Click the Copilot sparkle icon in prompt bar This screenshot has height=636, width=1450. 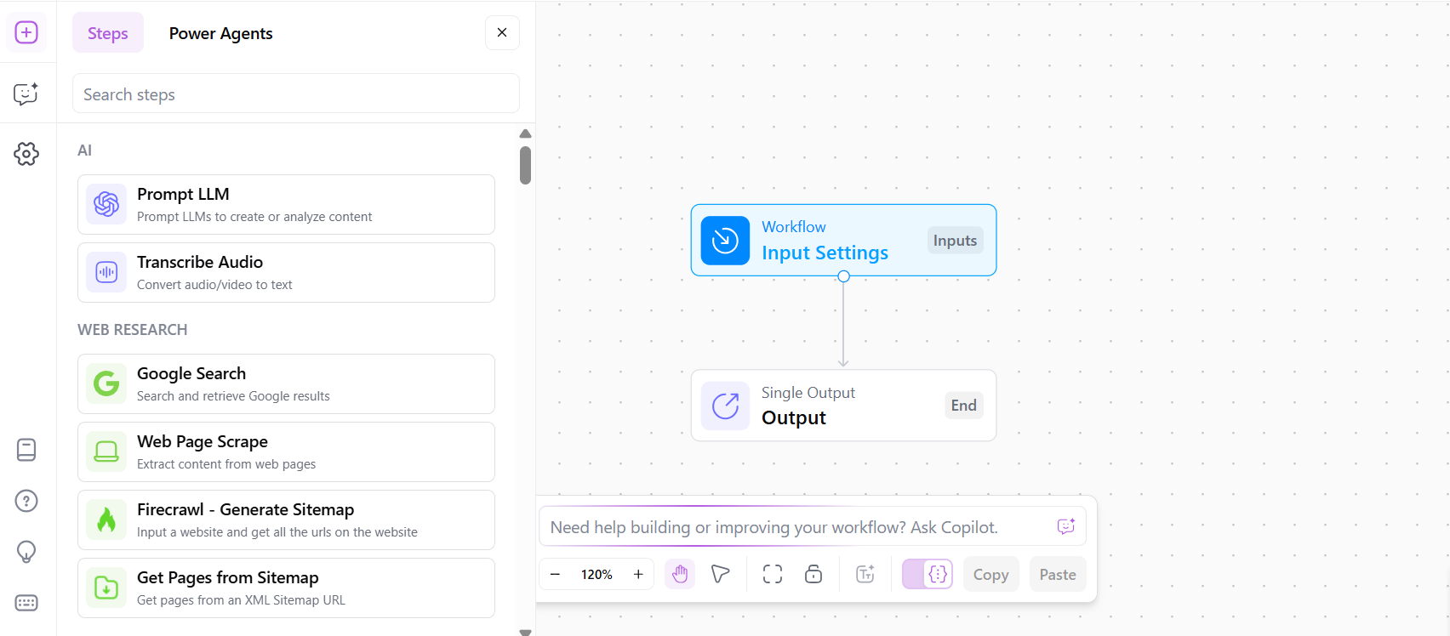click(1066, 526)
